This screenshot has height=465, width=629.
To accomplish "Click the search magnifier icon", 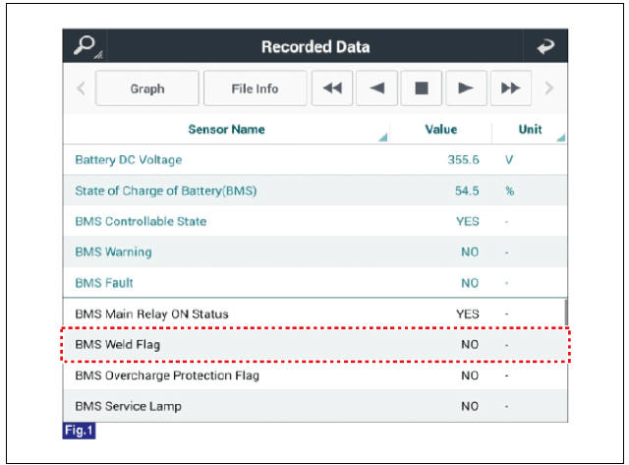I will [85, 45].
